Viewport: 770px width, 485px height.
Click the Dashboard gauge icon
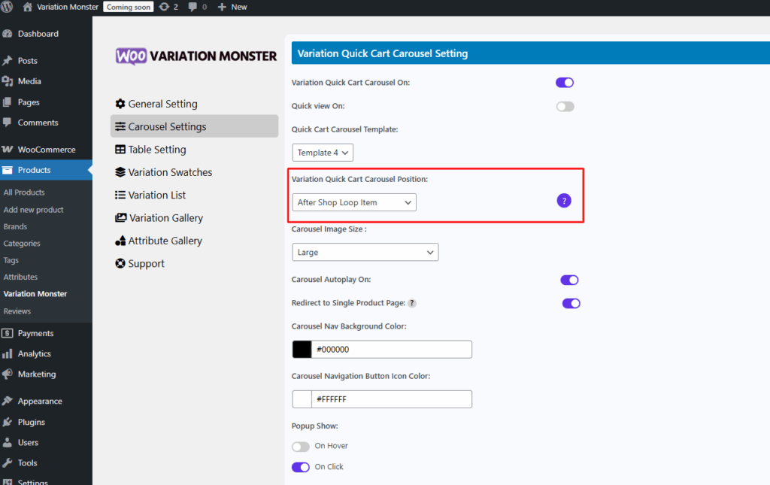pyautogui.click(x=8, y=33)
